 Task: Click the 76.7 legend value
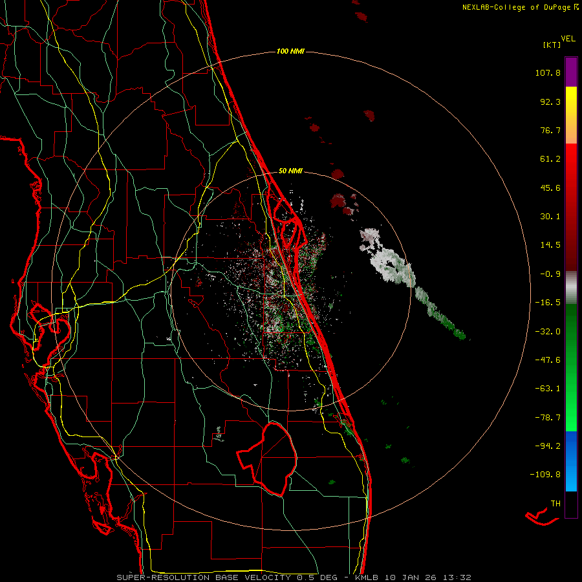(x=550, y=130)
